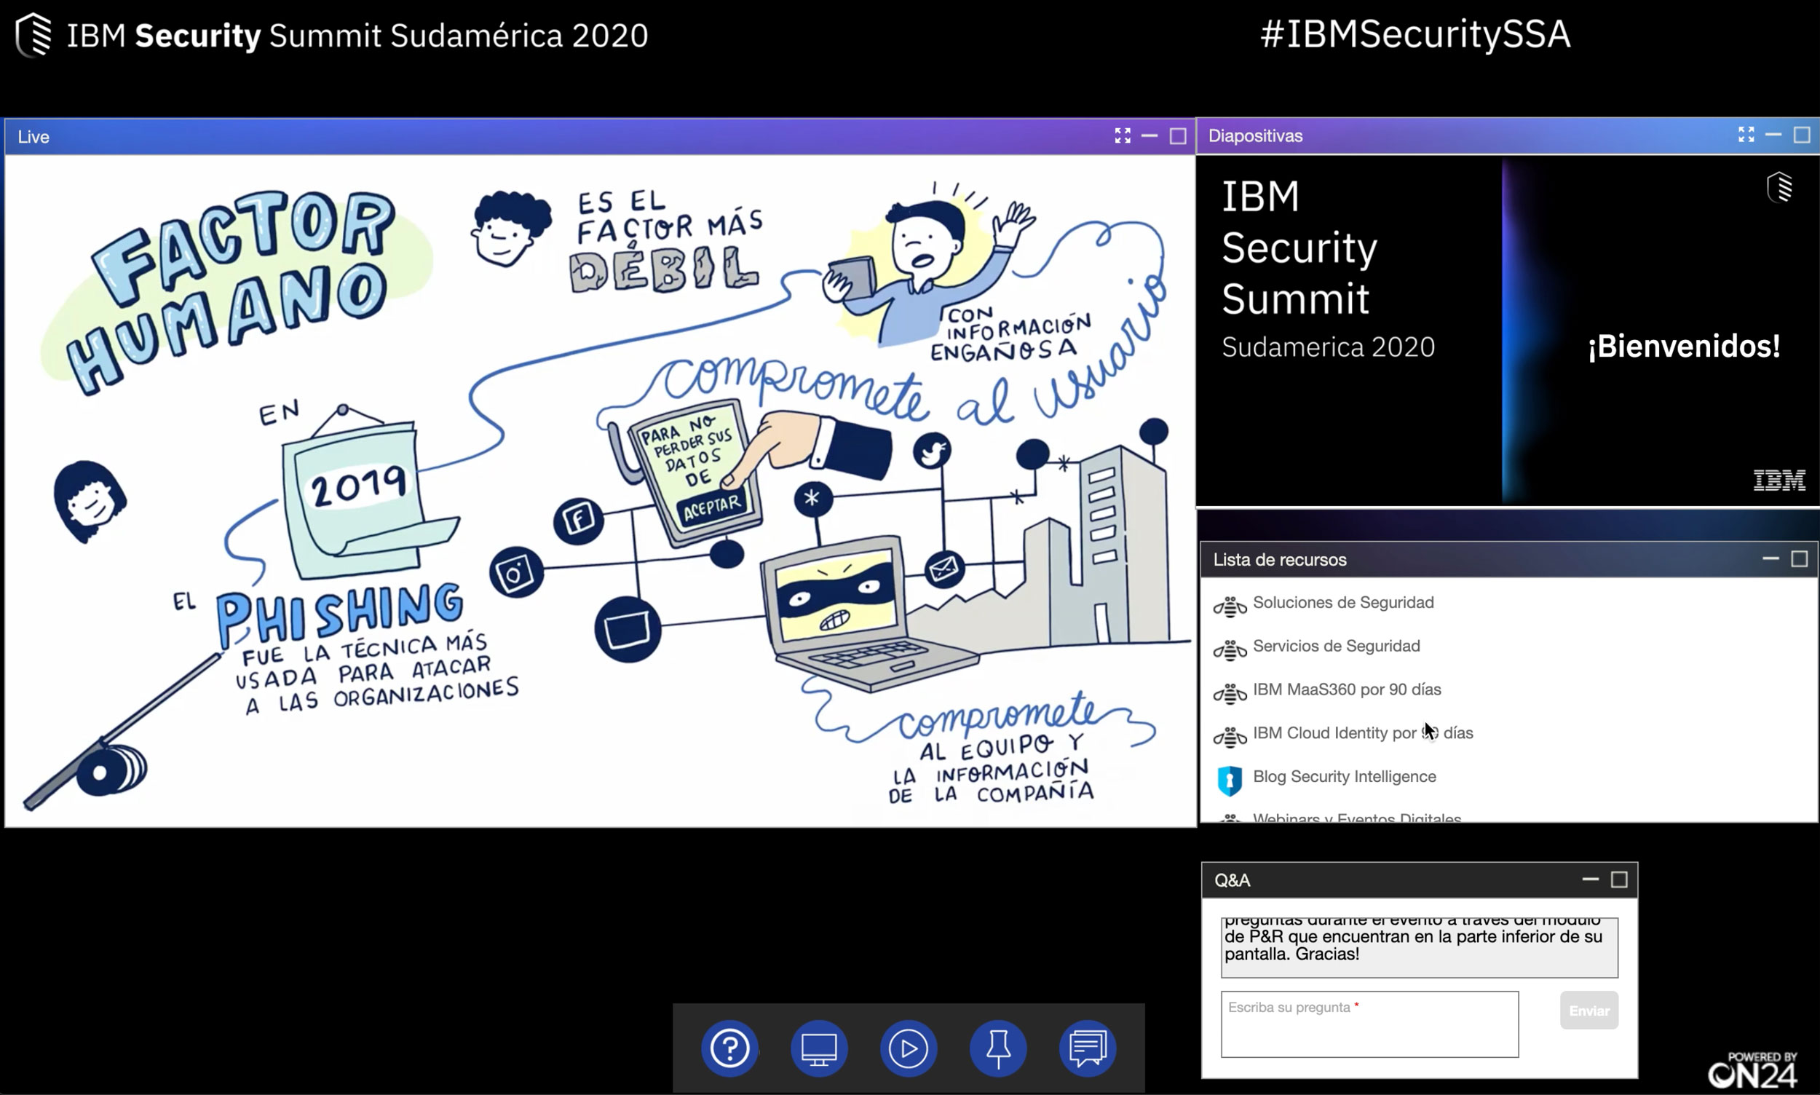Enter fullscreen in the Live panel
Viewport: 1820px width, 1095px height.
(1122, 135)
